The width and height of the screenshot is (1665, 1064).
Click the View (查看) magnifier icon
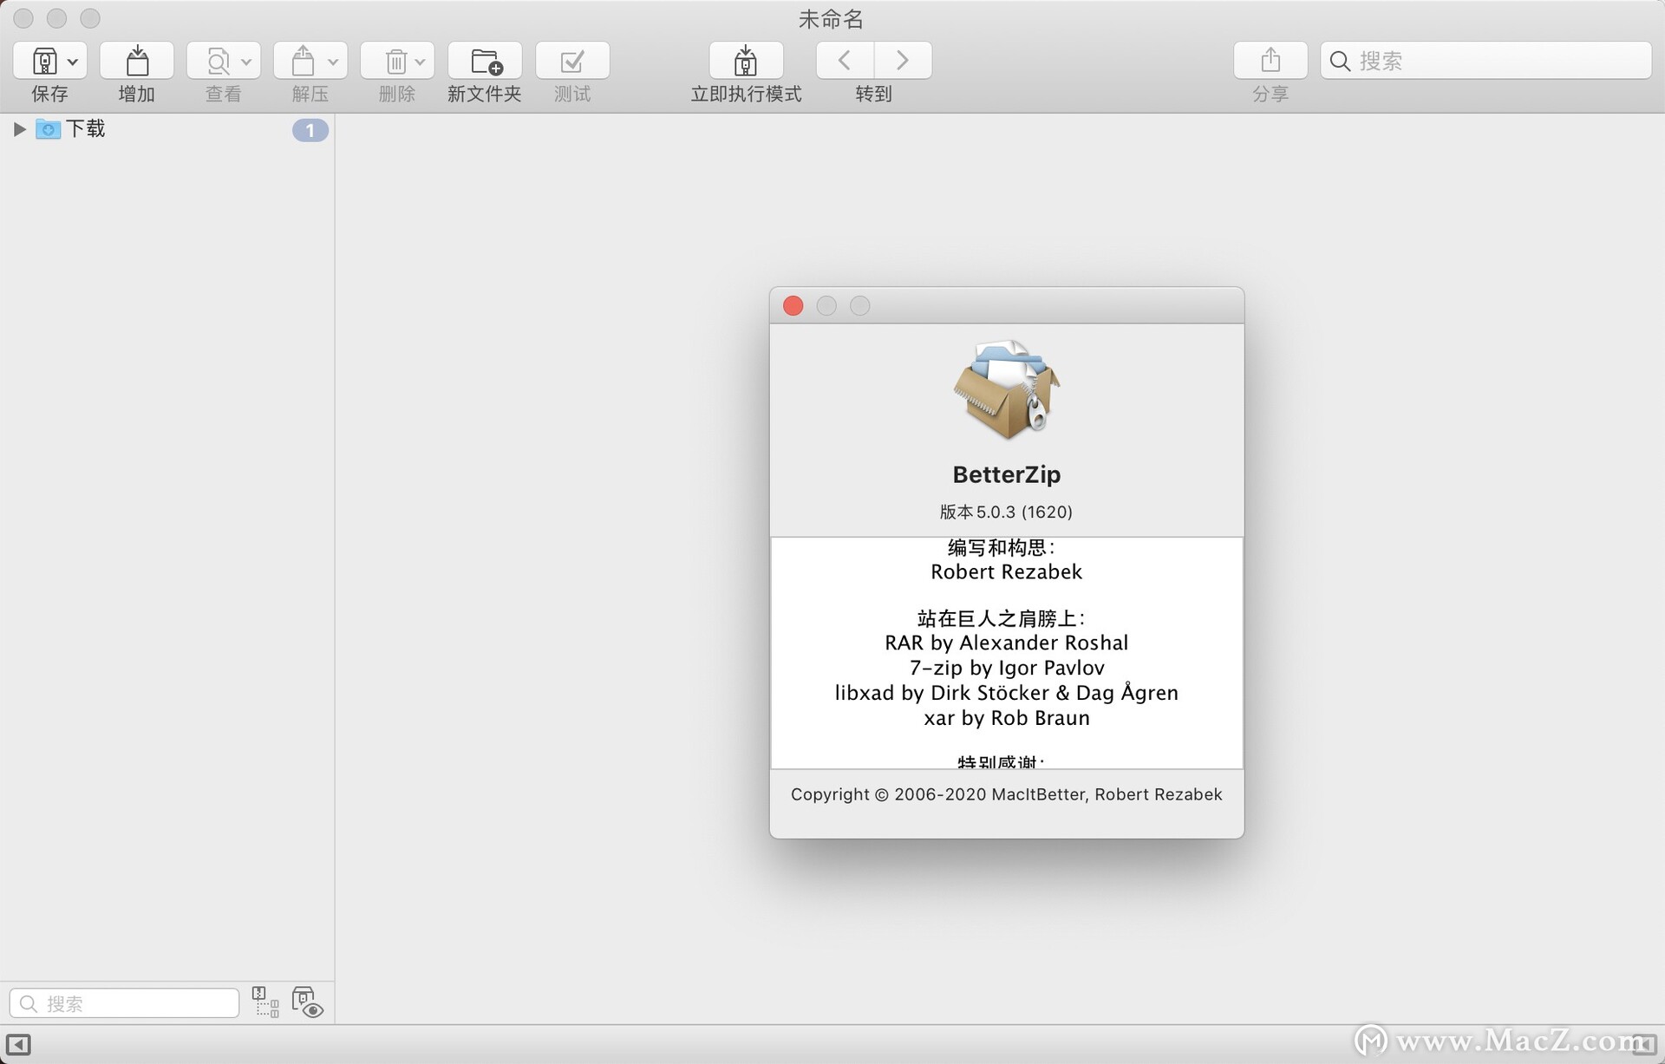coord(218,61)
